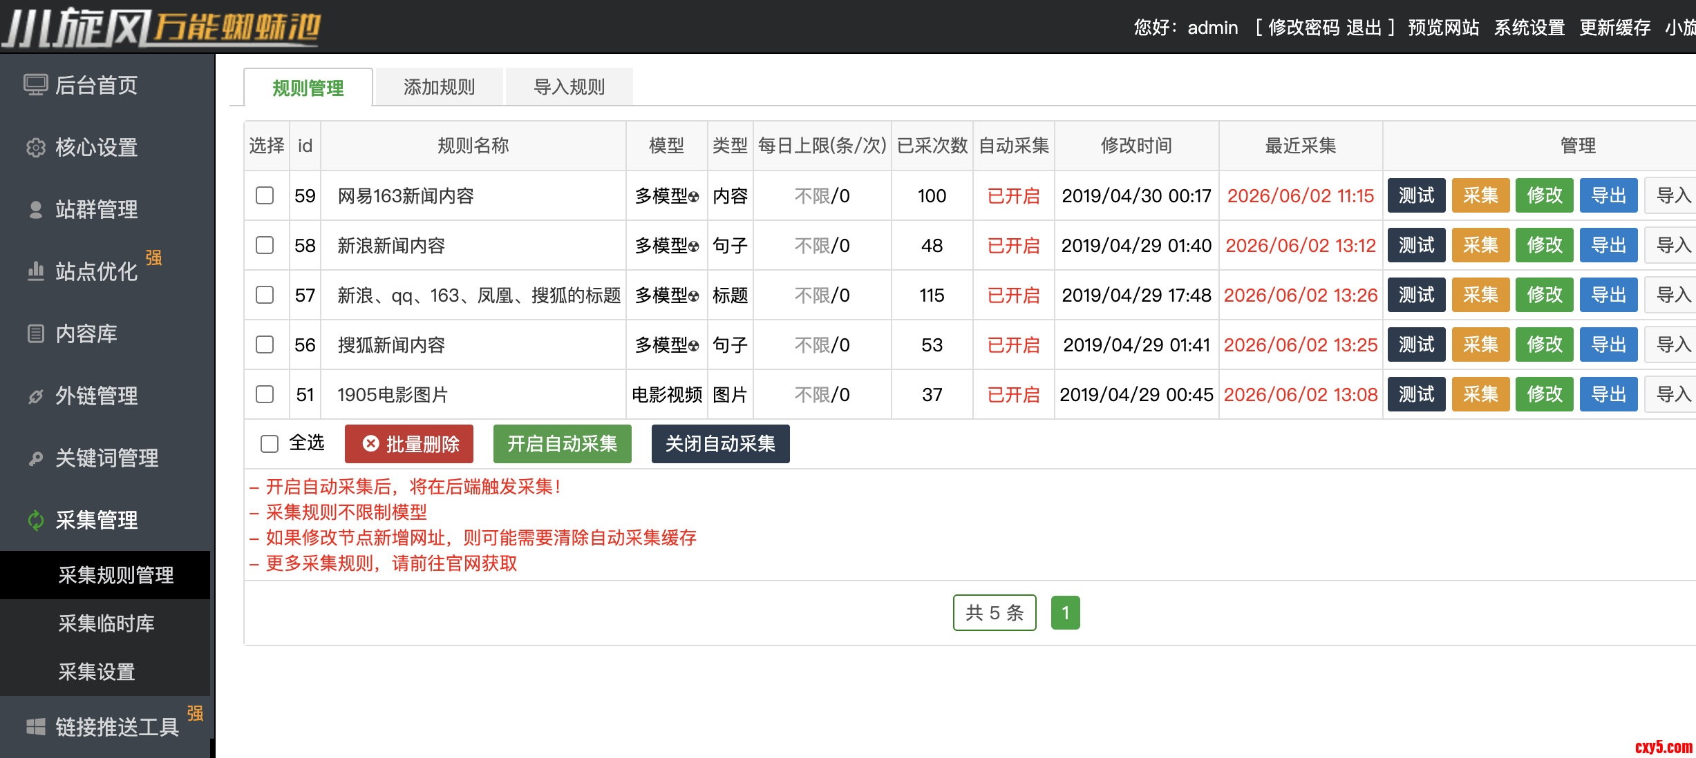Click the 最近采集 column header
Screen dimensions: 1696x758
[x=1301, y=146]
